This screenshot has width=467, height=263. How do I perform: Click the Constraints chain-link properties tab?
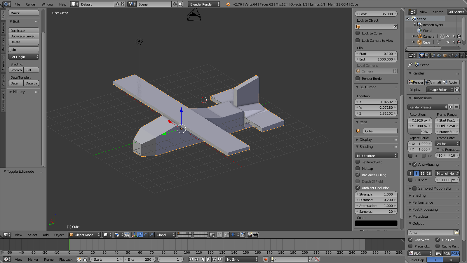451,56
